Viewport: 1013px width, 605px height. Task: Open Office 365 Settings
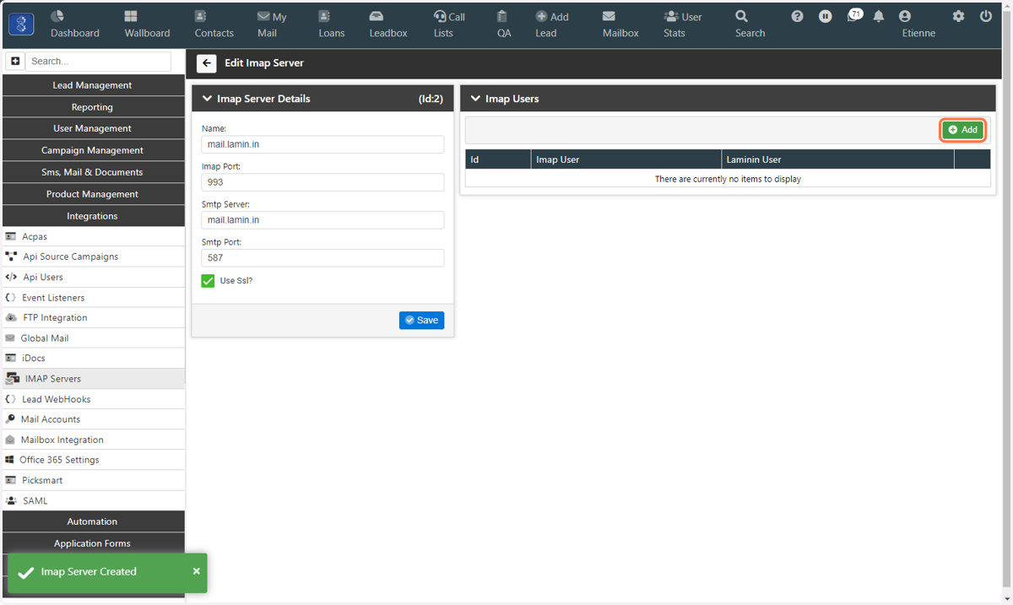point(93,460)
